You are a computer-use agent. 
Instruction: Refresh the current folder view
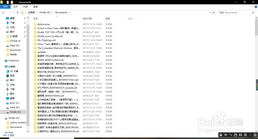214,12
